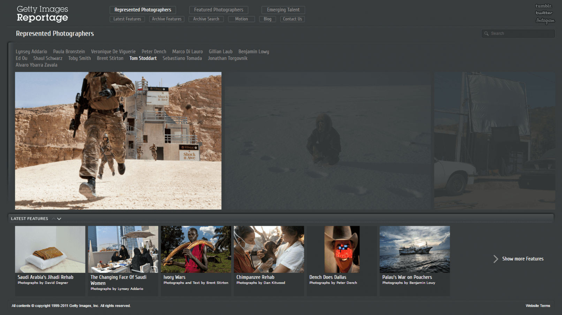Open the Motion section
Screen dimensions: 562x315
coord(241,19)
